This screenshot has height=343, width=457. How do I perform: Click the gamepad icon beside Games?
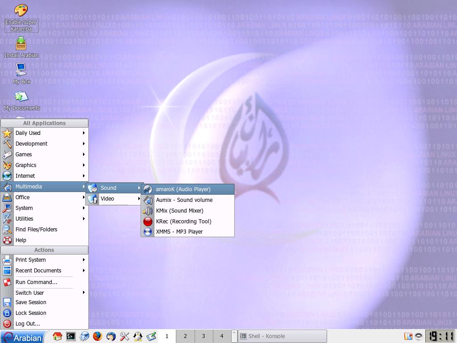click(7, 155)
